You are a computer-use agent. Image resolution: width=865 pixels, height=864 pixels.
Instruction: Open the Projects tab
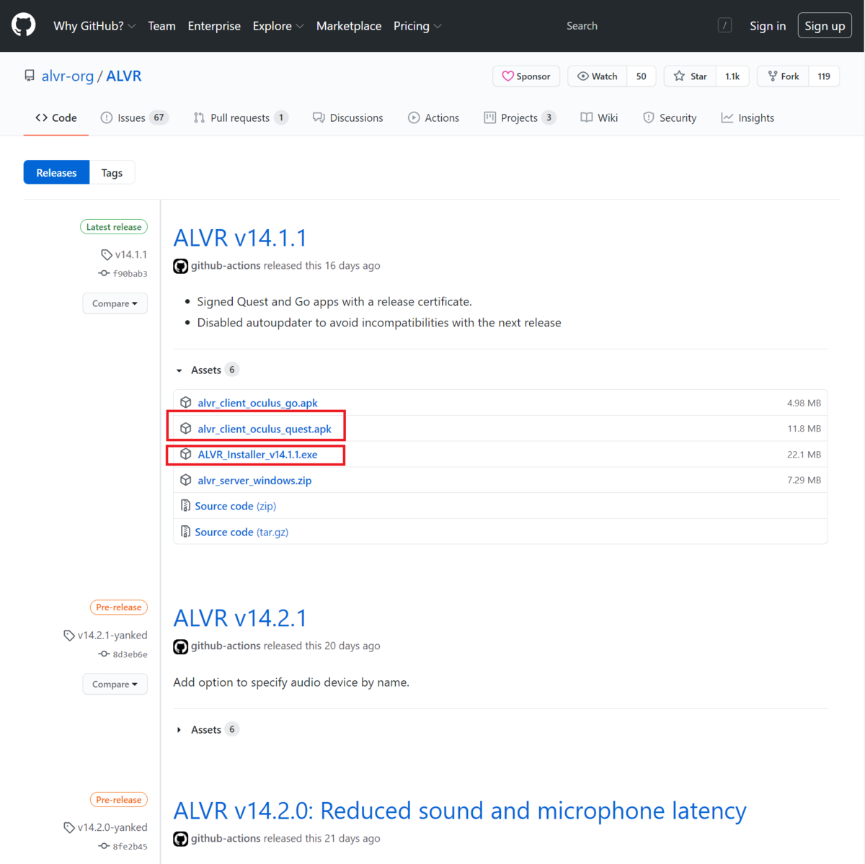tap(520, 117)
